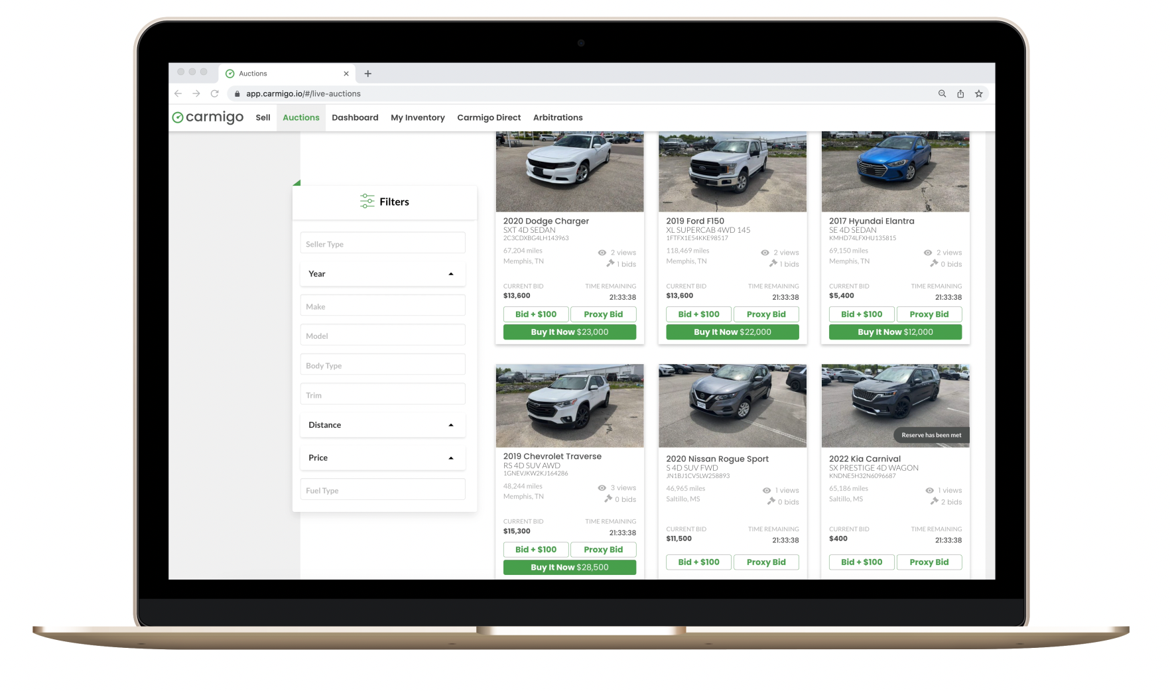
Task: Open the 2019 Ford F150 photo
Action: point(733,171)
